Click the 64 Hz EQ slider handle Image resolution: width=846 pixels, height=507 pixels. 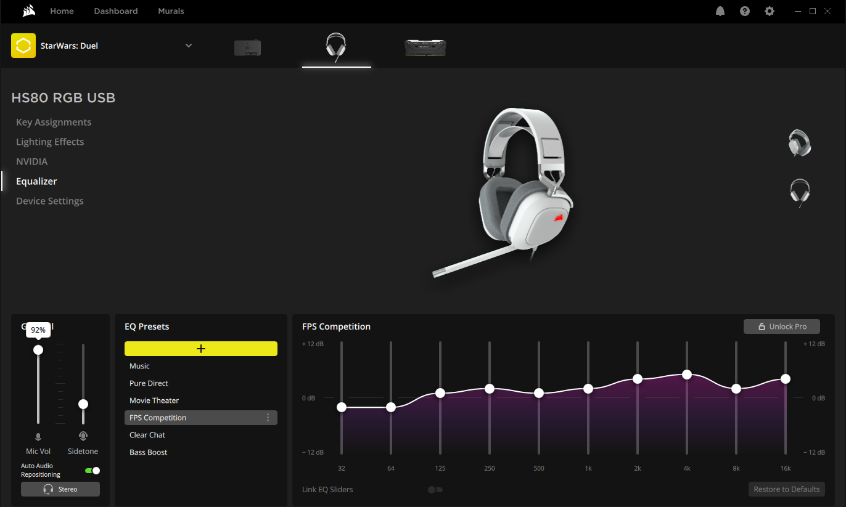click(391, 407)
